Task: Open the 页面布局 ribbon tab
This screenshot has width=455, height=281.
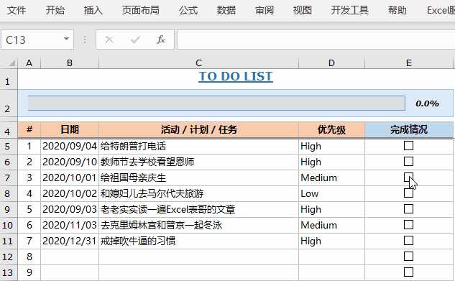Action: tap(140, 10)
